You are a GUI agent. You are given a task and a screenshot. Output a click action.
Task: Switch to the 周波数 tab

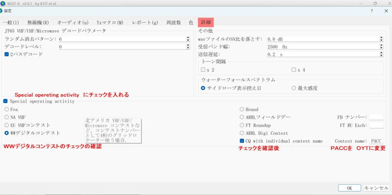(x=173, y=22)
